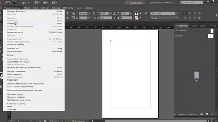Open the Pages panel flyout menu
This screenshot has height=122, width=218.
[215, 26]
